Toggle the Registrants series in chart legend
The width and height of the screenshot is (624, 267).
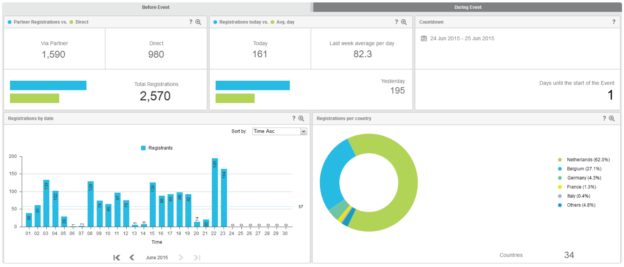click(157, 148)
